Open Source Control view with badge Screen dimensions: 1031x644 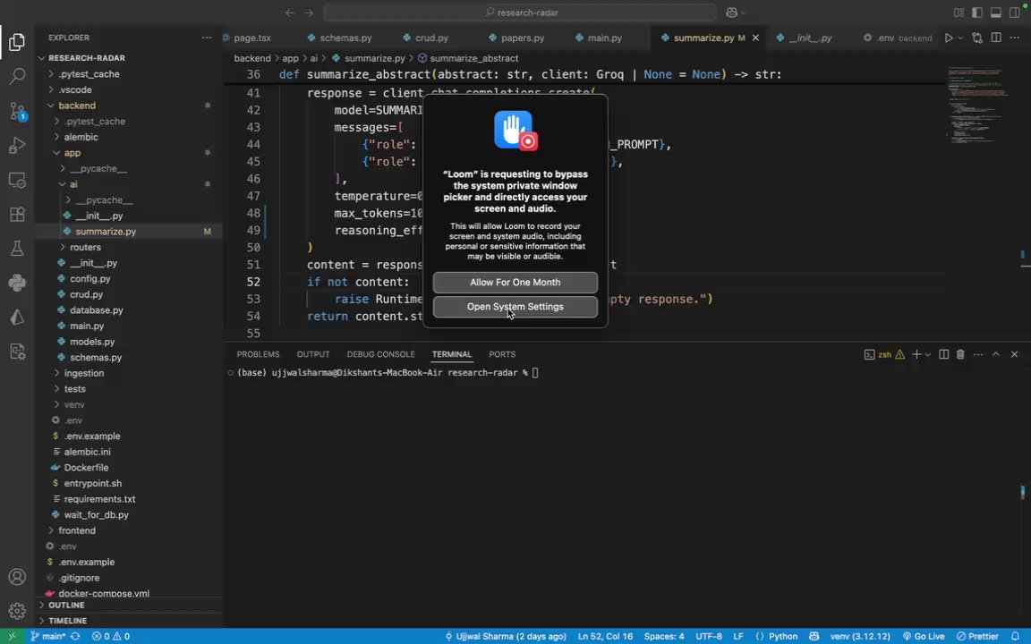[17, 110]
